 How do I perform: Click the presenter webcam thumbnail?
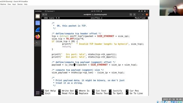pos(171,8)
